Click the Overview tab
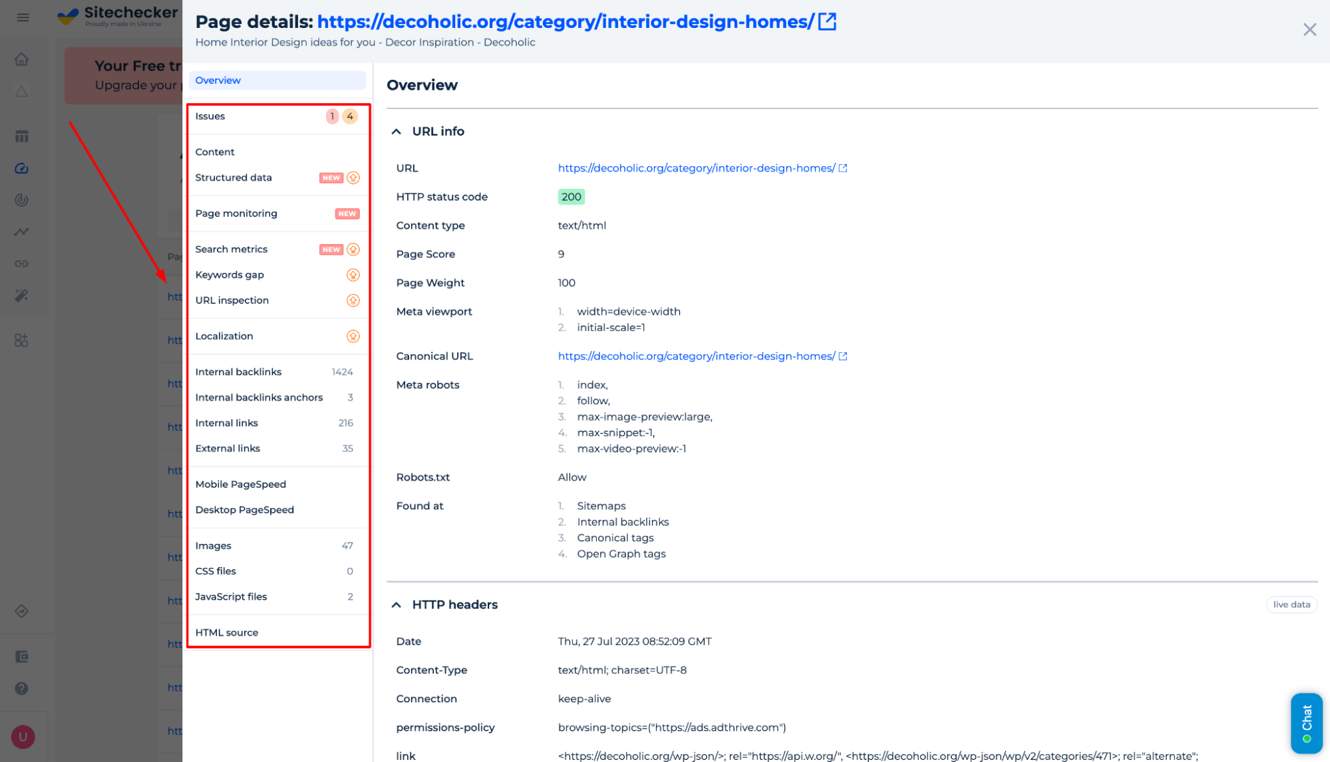 (218, 80)
